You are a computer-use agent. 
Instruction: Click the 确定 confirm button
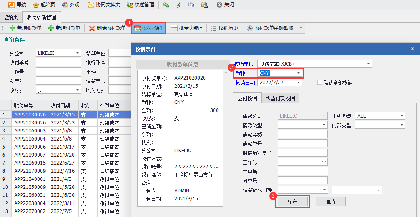(x=292, y=202)
